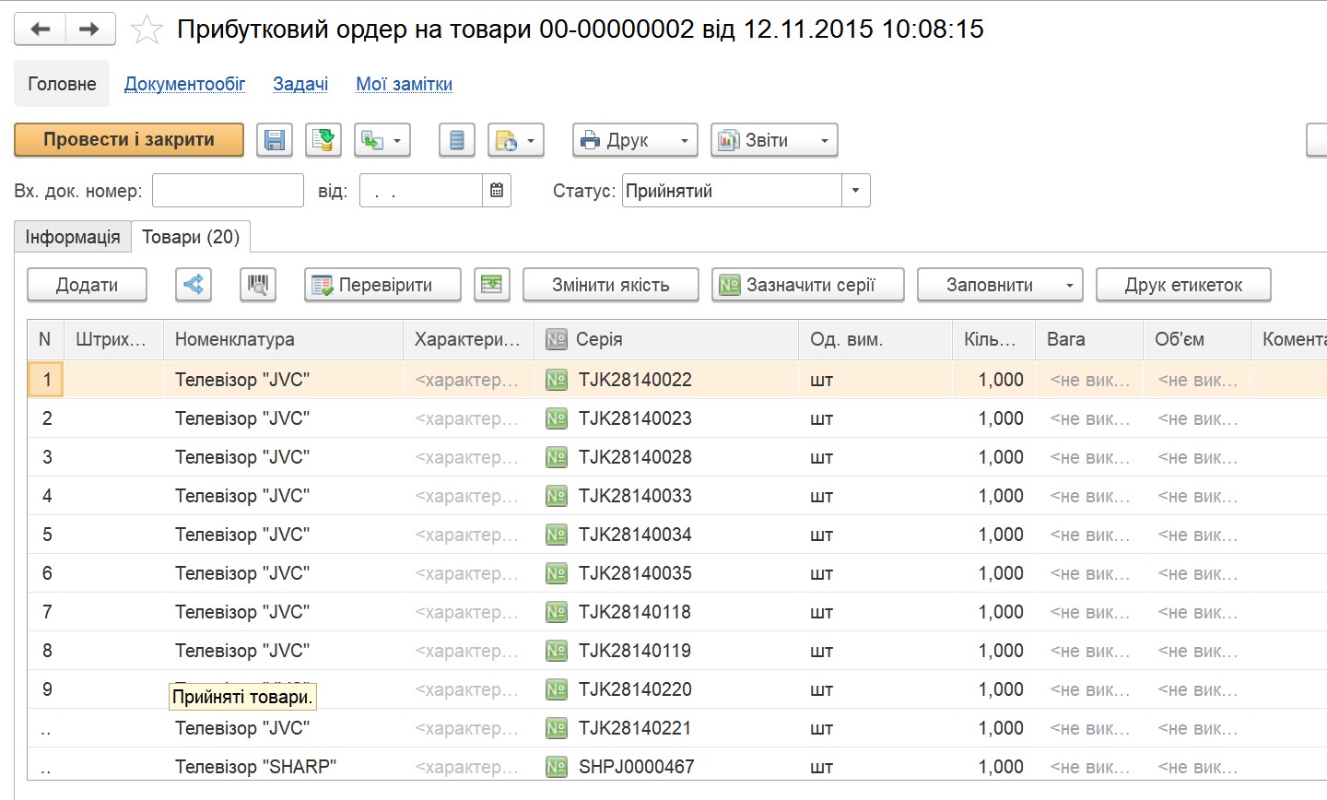
Task: Click the Перевірити button
Action: point(382,285)
